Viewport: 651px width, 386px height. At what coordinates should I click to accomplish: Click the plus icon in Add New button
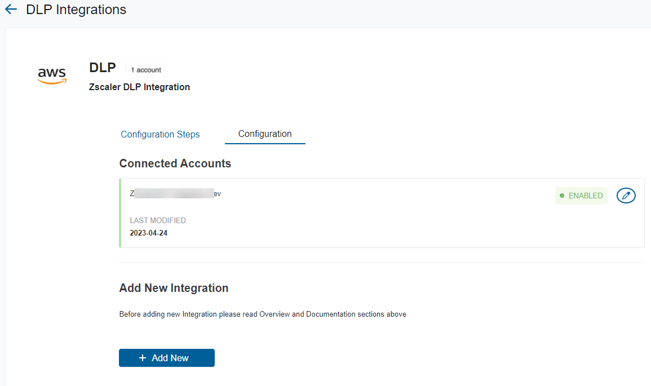[x=143, y=358]
